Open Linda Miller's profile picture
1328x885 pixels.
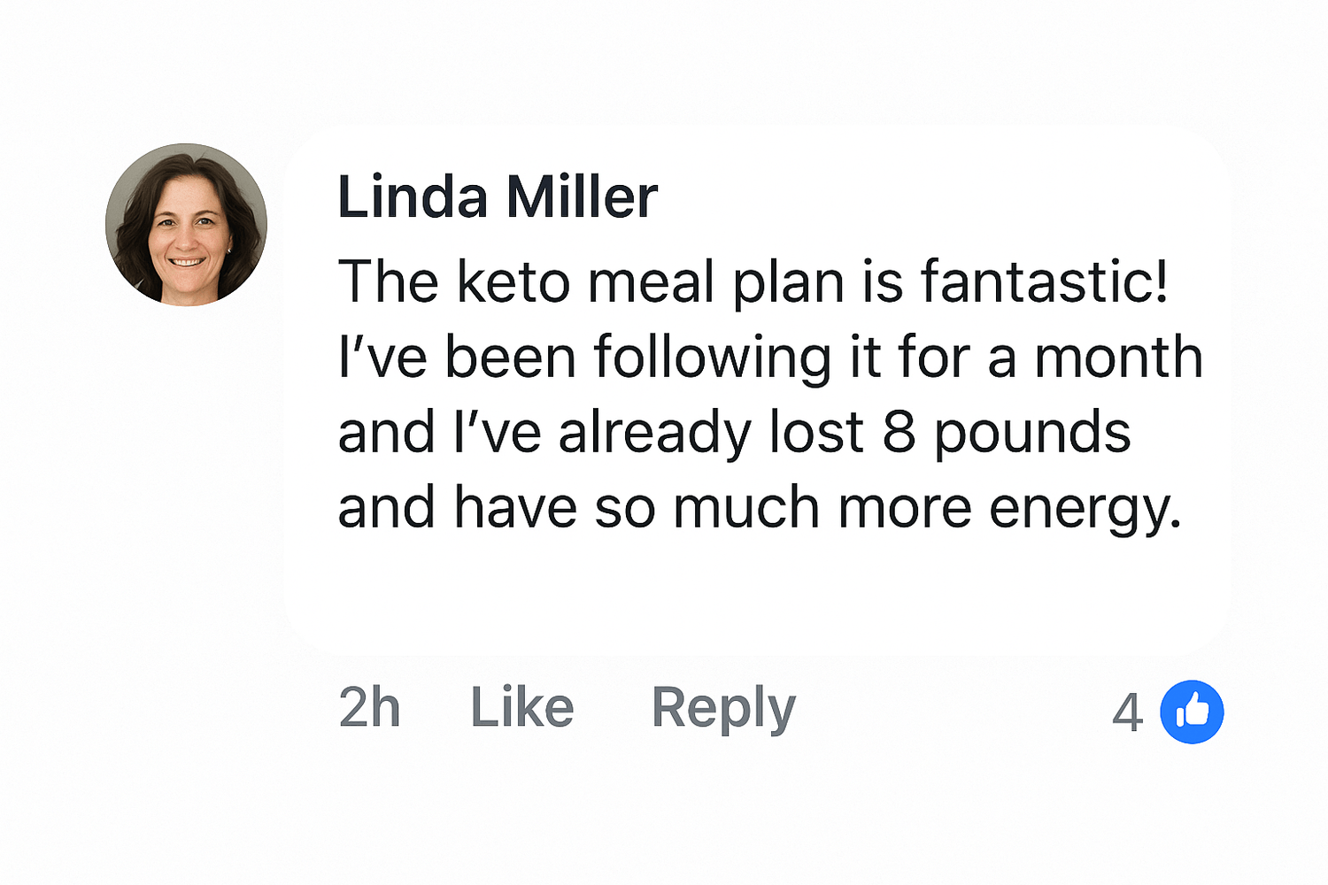(x=186, y=225)
